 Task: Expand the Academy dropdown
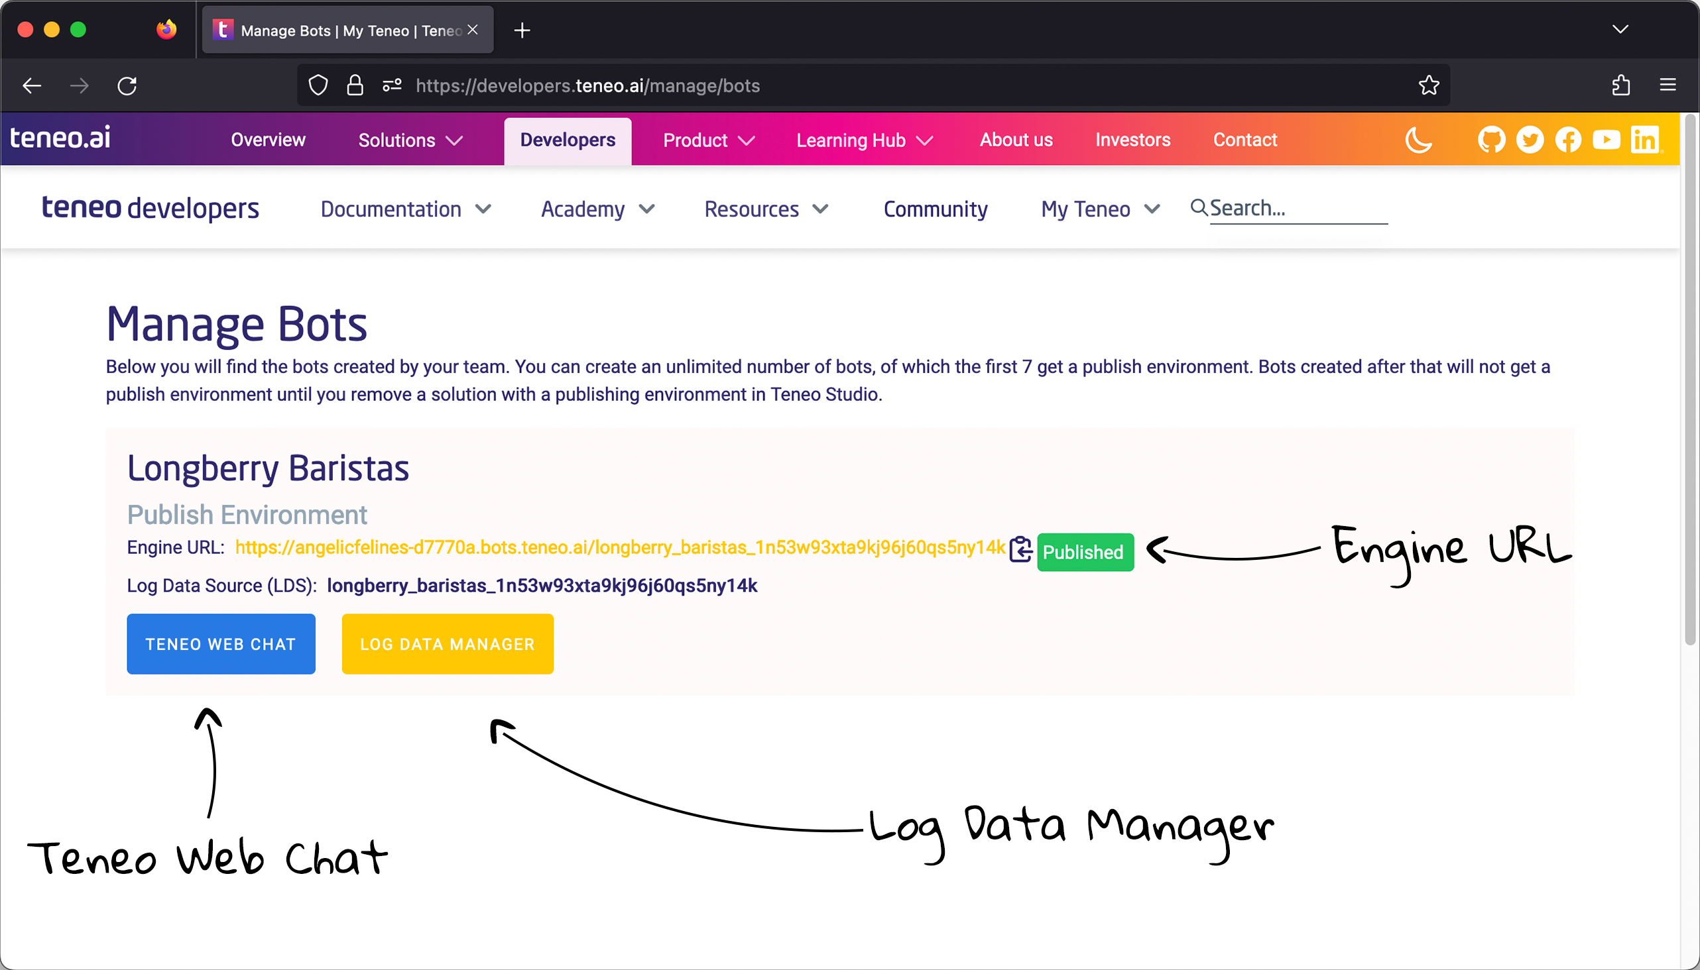pyautogui.click(x=597, y=209)
